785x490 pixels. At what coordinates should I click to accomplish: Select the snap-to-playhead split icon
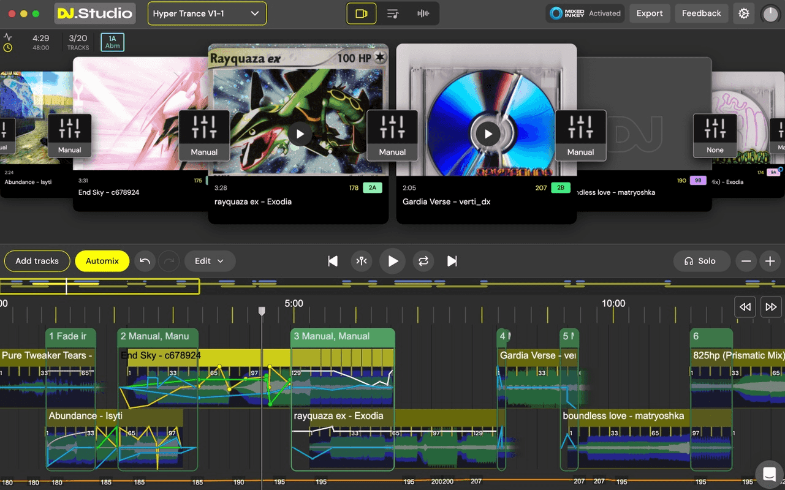point(362,261)
